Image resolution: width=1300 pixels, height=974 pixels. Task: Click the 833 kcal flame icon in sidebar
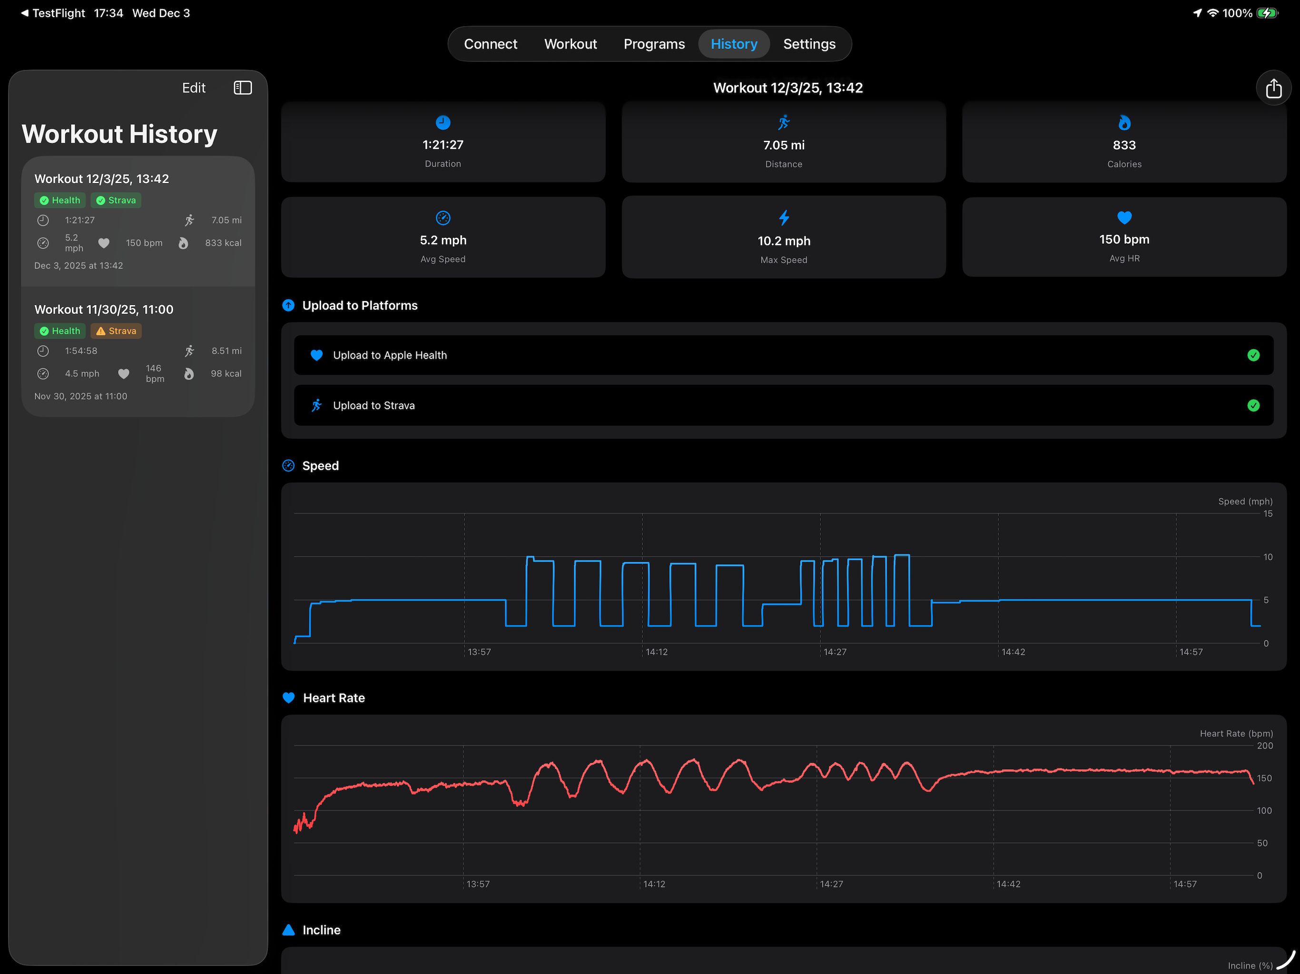point(183,243)
